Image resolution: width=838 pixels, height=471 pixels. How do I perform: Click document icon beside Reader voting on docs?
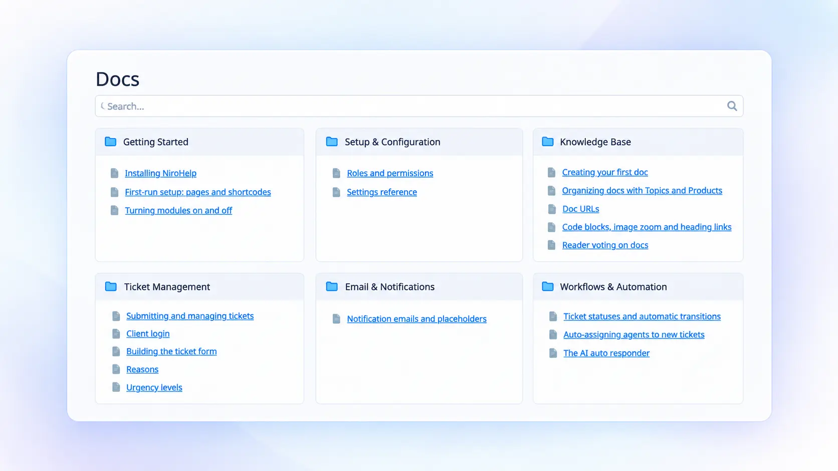[x=552, y=245]
